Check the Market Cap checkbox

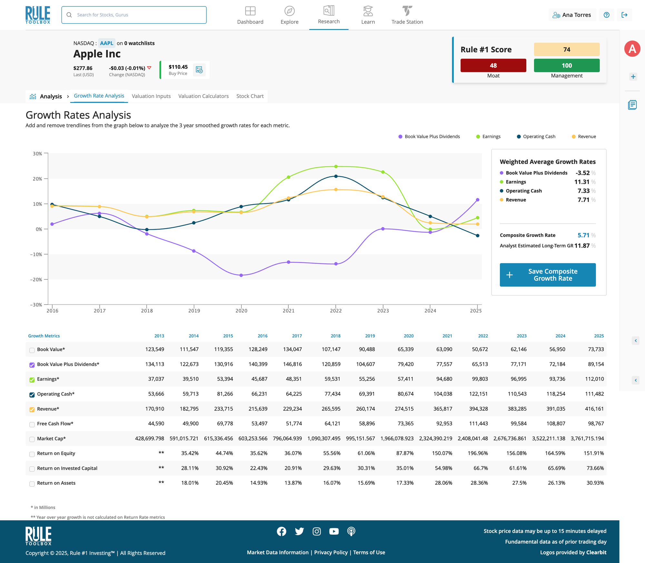click(32, 439)
